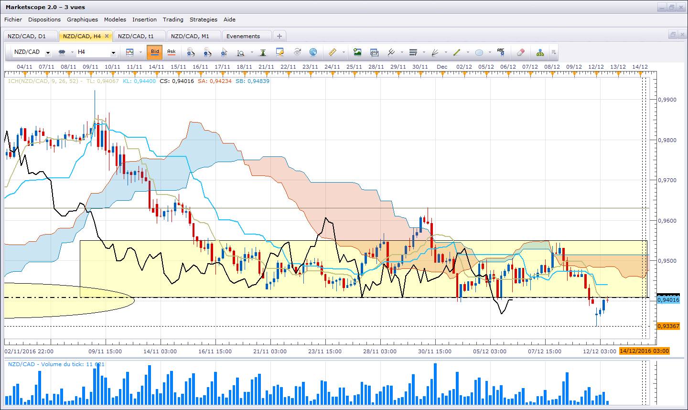This screenshot has height=410, width=688.
Task: Open the H4 timeframe dropdown
Action: (x=113, y=52)
